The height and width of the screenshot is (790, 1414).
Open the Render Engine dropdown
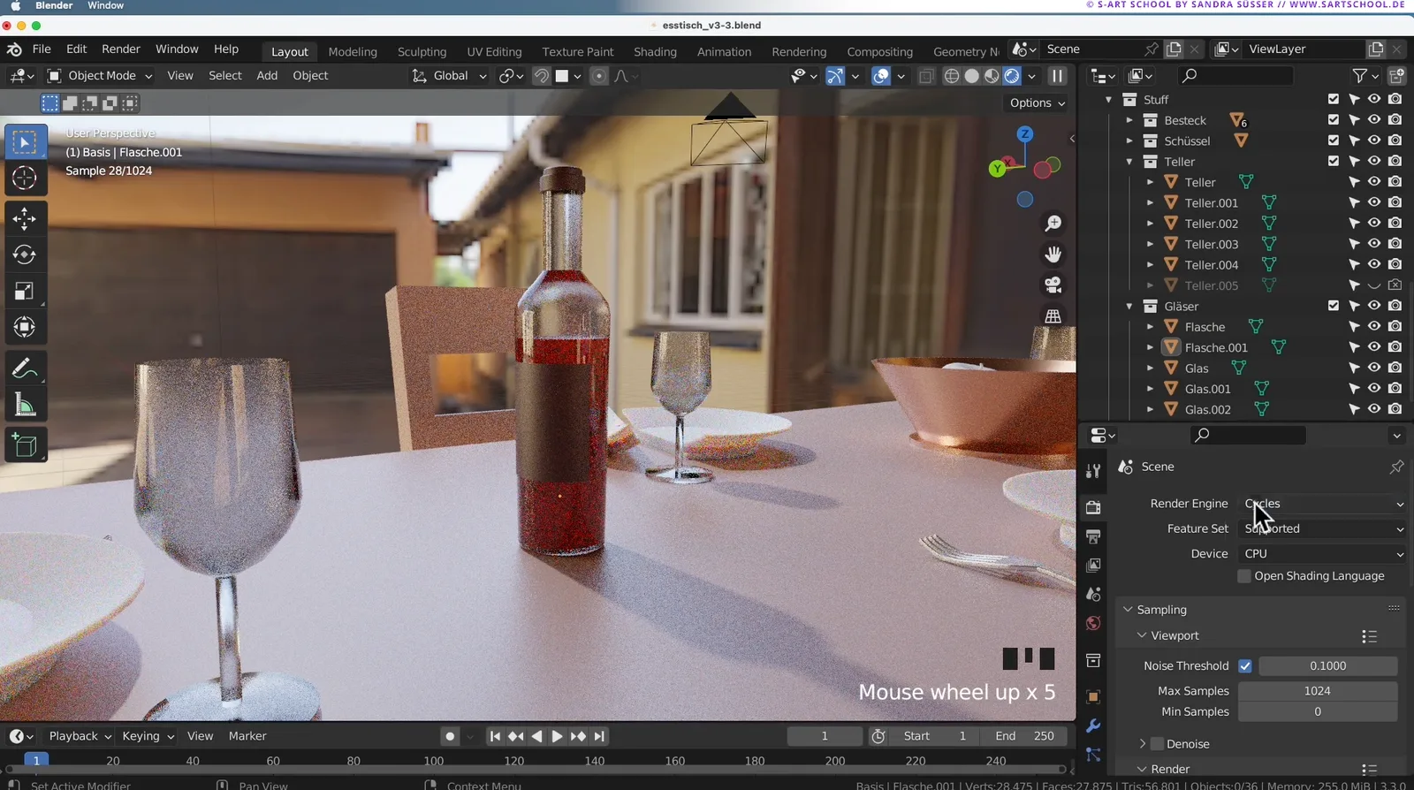pyautogui.click(x=1323, y=504)
